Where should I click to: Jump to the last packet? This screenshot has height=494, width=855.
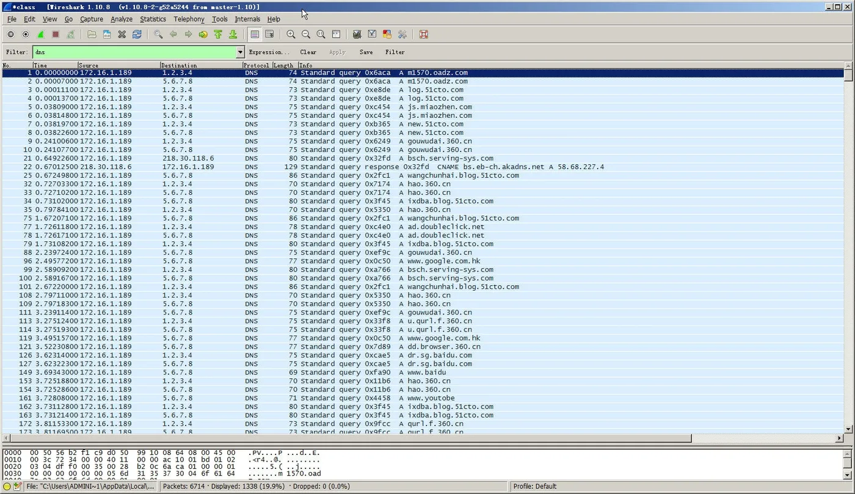pyautogui.click(x=233, y=35)
